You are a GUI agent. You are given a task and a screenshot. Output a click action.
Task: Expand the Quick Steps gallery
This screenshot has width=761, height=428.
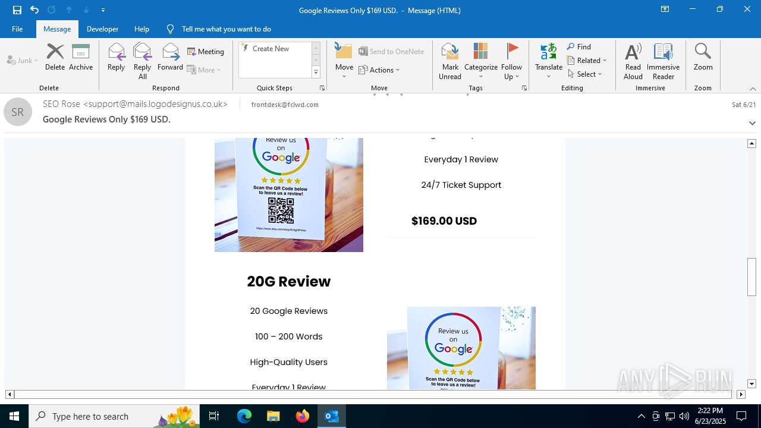pos(316,73)
